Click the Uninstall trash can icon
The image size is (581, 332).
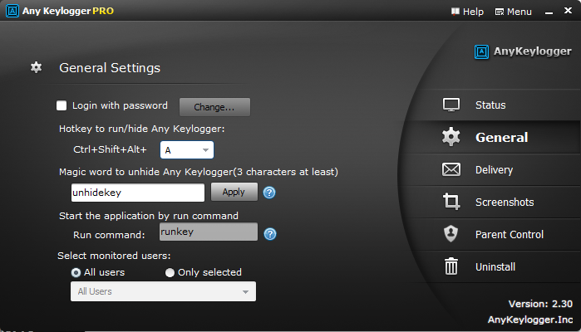(x=451, y=266)
